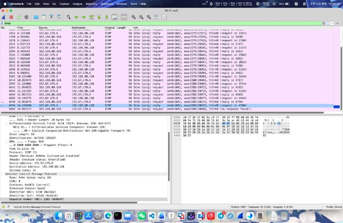Image resolution: width=343 pixels, height=223 pixels.
Task: Click highlighted hex bytes 09 4f
Action: 226,124
